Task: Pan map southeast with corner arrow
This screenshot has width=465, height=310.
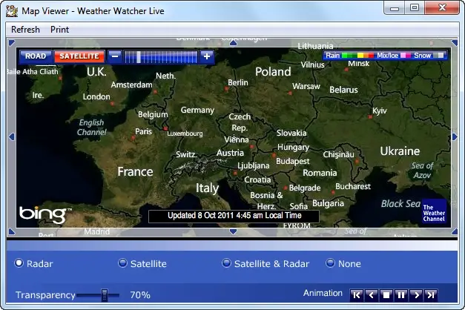Action: [x=455, y=231]
